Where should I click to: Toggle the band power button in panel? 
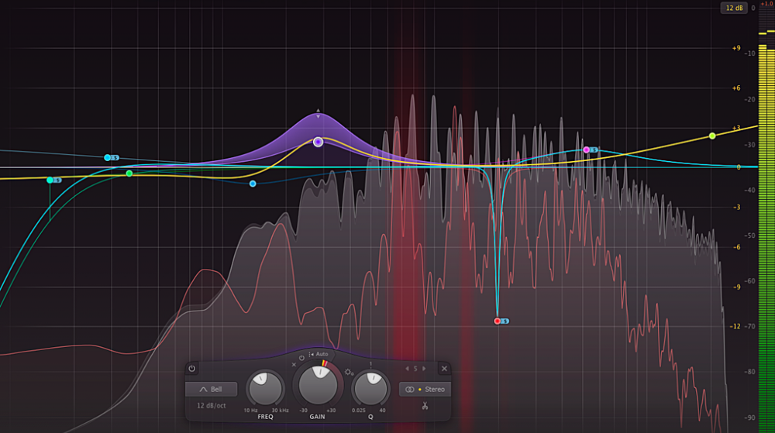tap(192, 369)
